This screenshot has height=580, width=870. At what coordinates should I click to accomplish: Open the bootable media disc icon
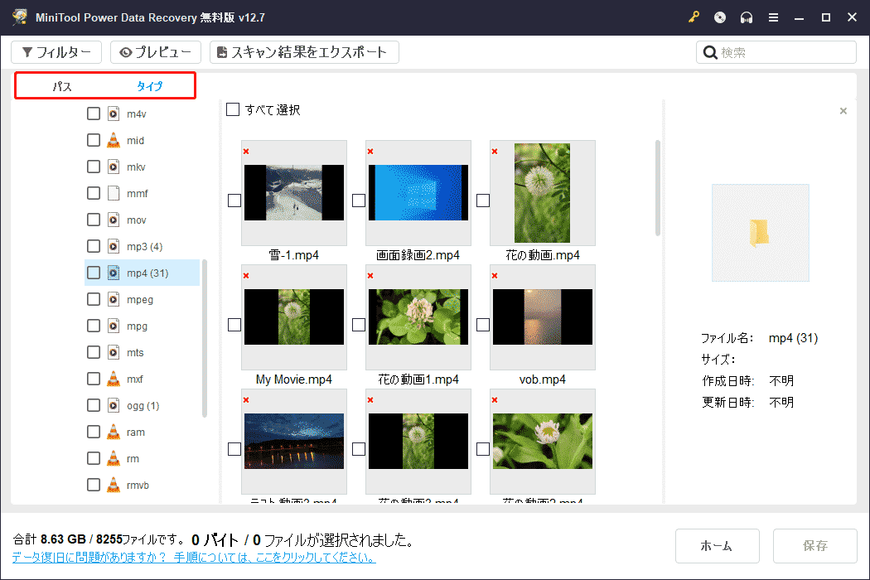[x=720, y=17]
